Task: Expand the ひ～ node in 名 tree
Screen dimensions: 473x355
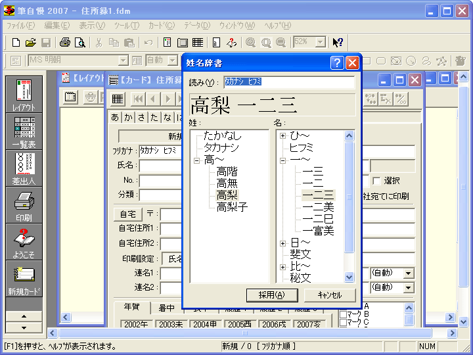Action: 282,136
